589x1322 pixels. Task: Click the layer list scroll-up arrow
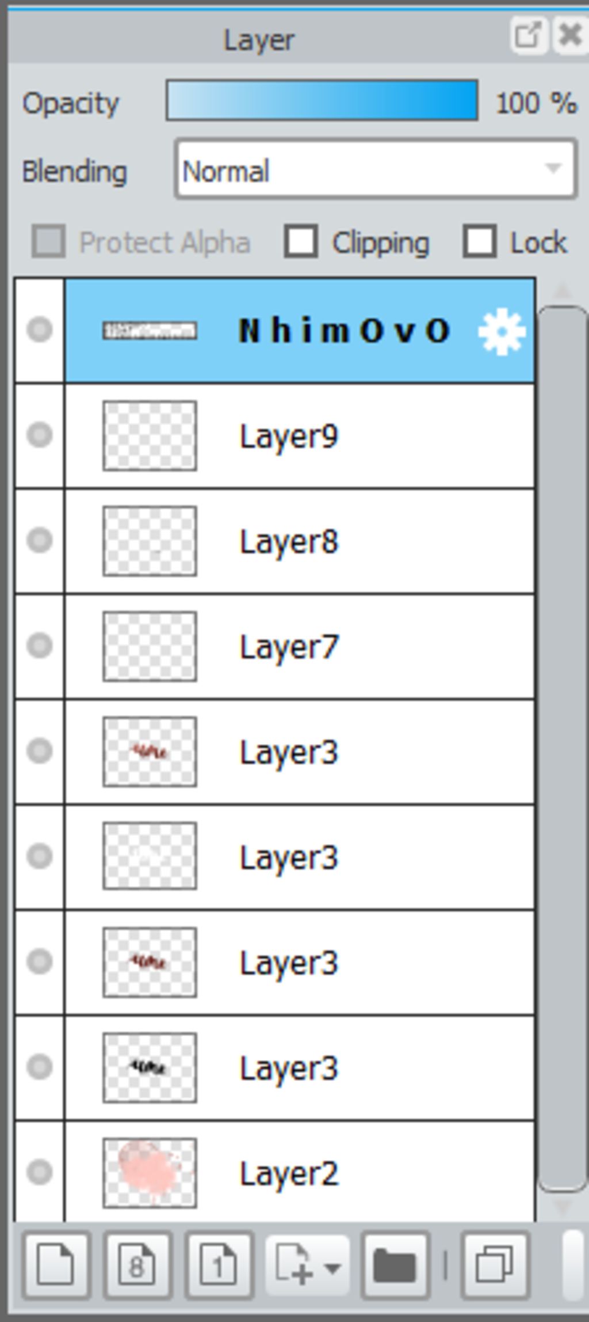[562, 291]
